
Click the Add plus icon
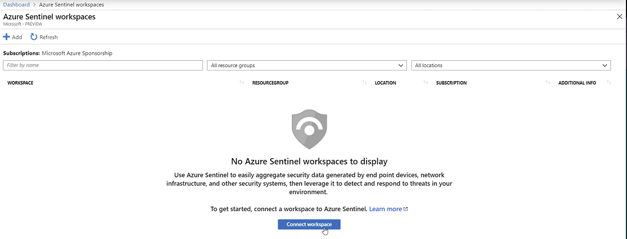[x=7, y=37]
